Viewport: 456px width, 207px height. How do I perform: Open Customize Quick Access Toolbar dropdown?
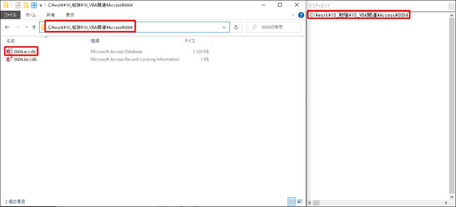tap(41, 5)
